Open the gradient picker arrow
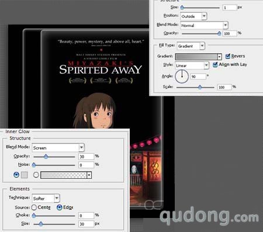 pos(220,57)
